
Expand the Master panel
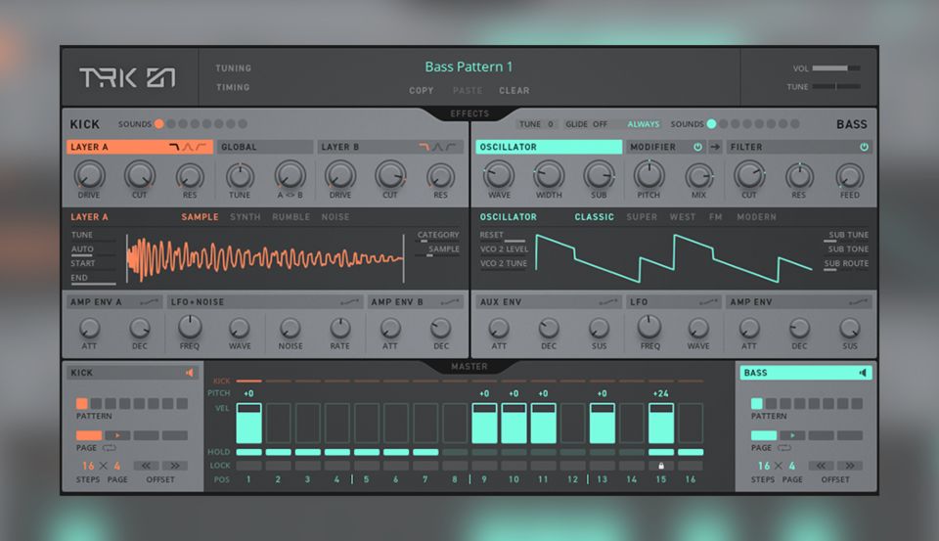[x=469, y=367]
